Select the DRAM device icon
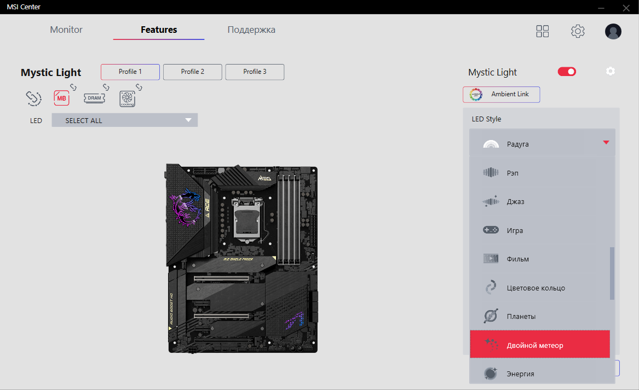The image size is (639, 390). coord(94,98)
